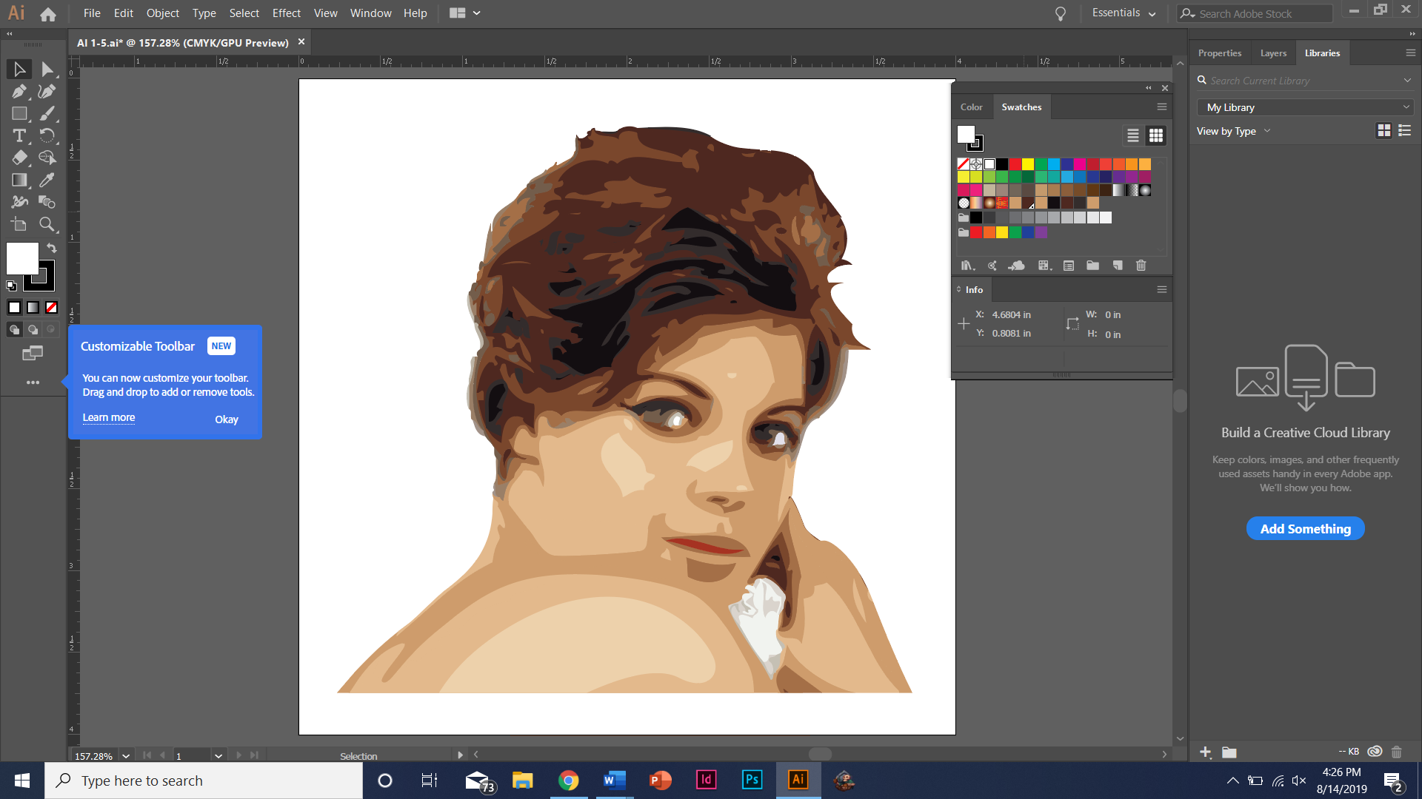
Task: Set toolbar fill to None
Action: (x=52, y=308)
